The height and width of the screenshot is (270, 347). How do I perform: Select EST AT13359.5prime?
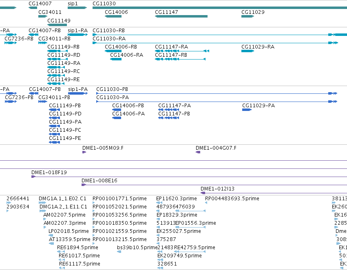coord(51,243)
